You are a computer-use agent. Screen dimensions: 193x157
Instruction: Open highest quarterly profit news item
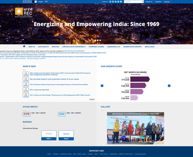55,79
